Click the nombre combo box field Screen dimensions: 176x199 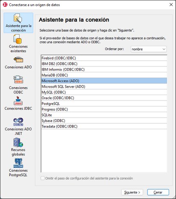(149, 49)
